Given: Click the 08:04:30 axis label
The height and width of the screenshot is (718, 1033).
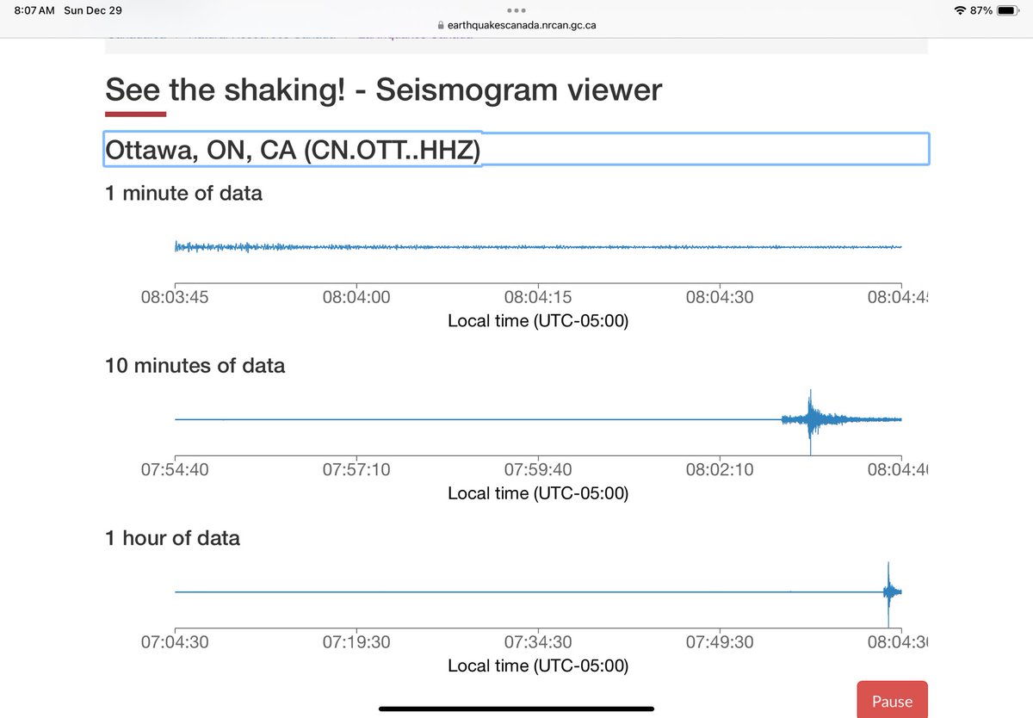Looking at the screenshot, I should (720, 297).
